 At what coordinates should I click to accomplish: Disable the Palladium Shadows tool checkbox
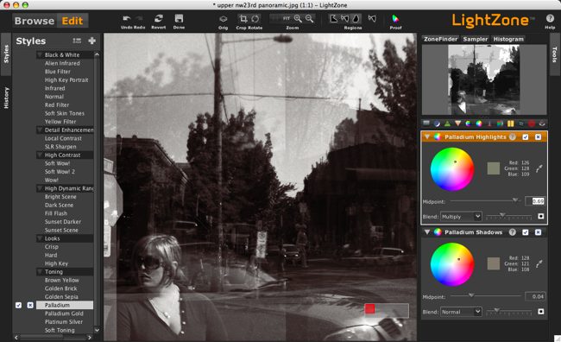[526, 232]
